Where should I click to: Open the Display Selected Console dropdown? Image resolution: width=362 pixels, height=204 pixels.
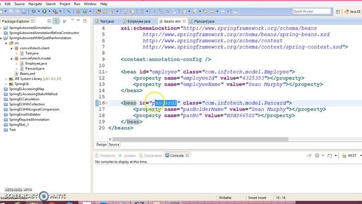(323, 156)
